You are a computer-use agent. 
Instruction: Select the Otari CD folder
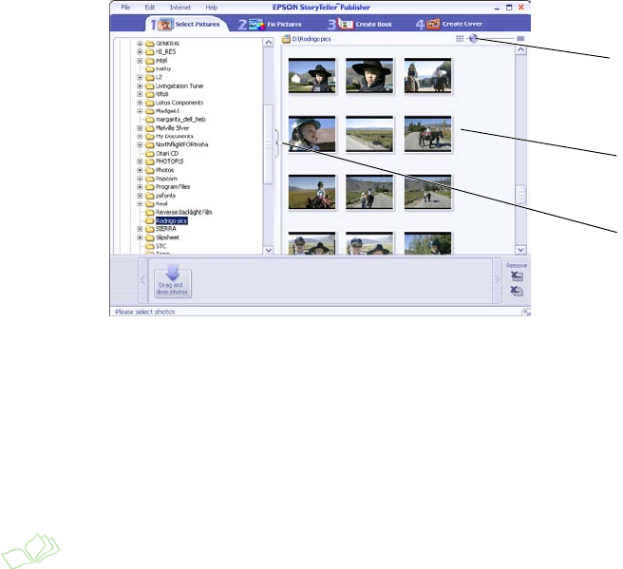point(167,153)
